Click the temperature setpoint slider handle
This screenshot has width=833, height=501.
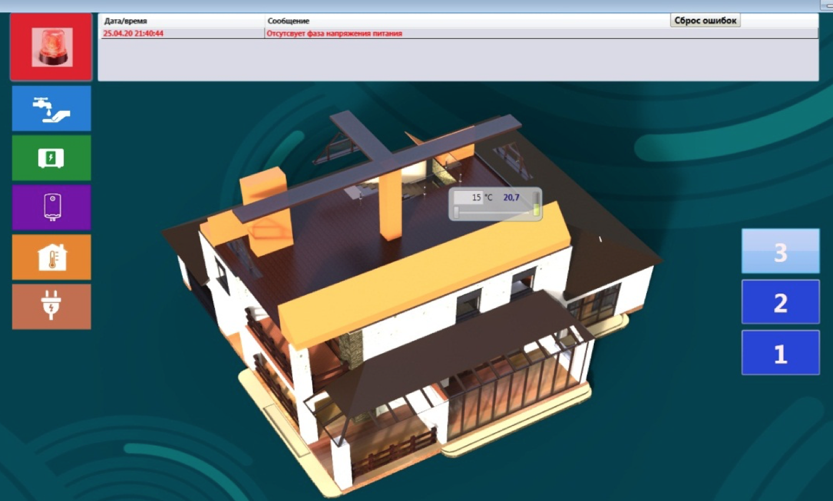pos(457,212)
